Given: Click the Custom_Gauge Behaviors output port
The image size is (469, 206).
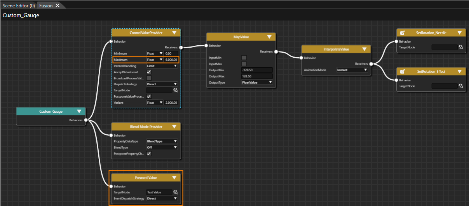Looking at the screenshot, I should [85, 120].
